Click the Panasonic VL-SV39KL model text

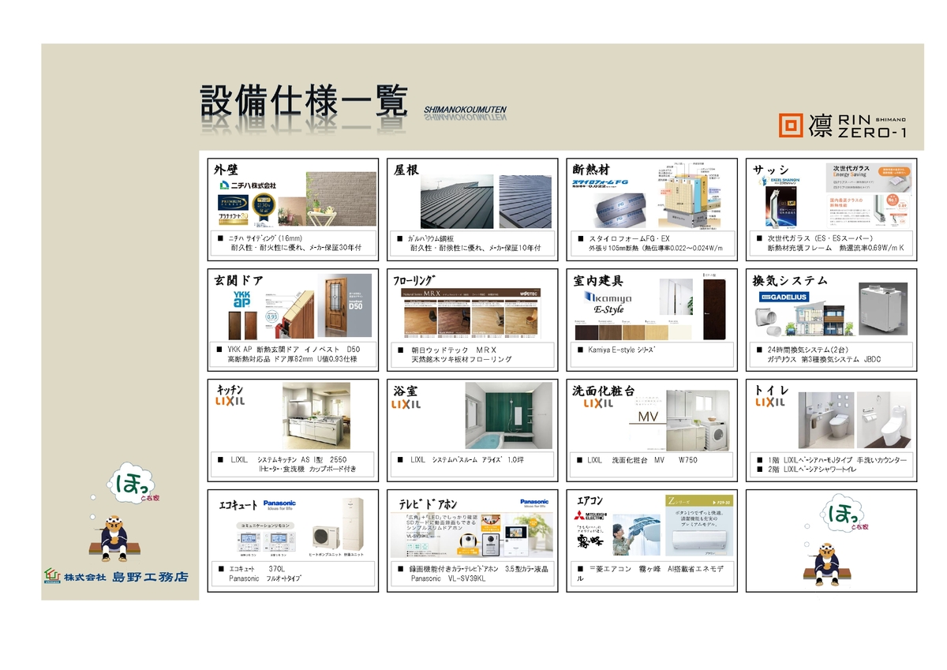coord(448,578)
